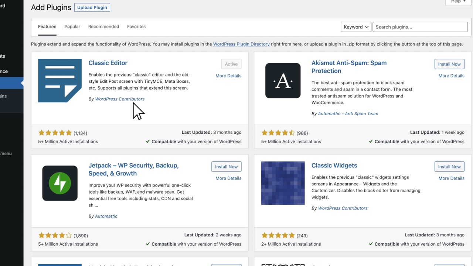Click the Classic Editor star rating
The width and height of the screenshot is (473, 266).
click(x=55, y=133)
